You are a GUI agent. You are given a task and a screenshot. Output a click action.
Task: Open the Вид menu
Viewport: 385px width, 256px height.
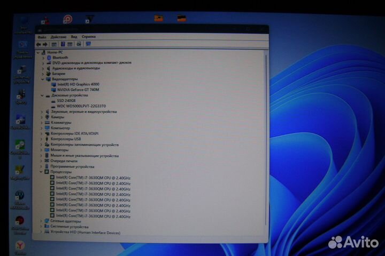74,37
